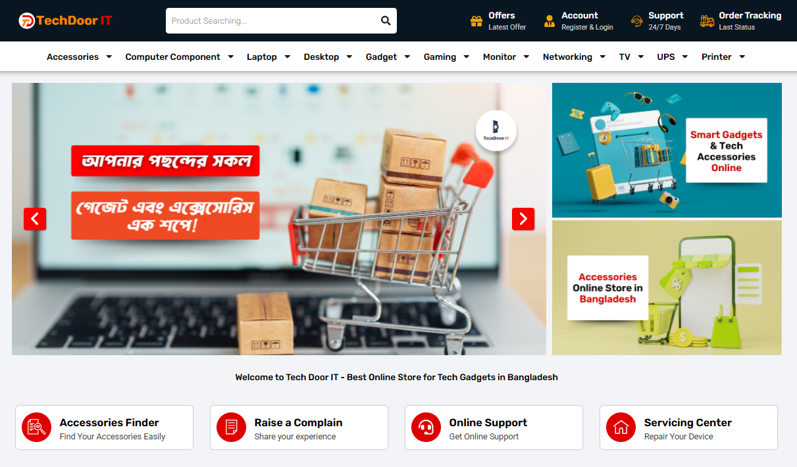Go to the previous banner slide
797x467 pixels.
(x=35, y=219)
